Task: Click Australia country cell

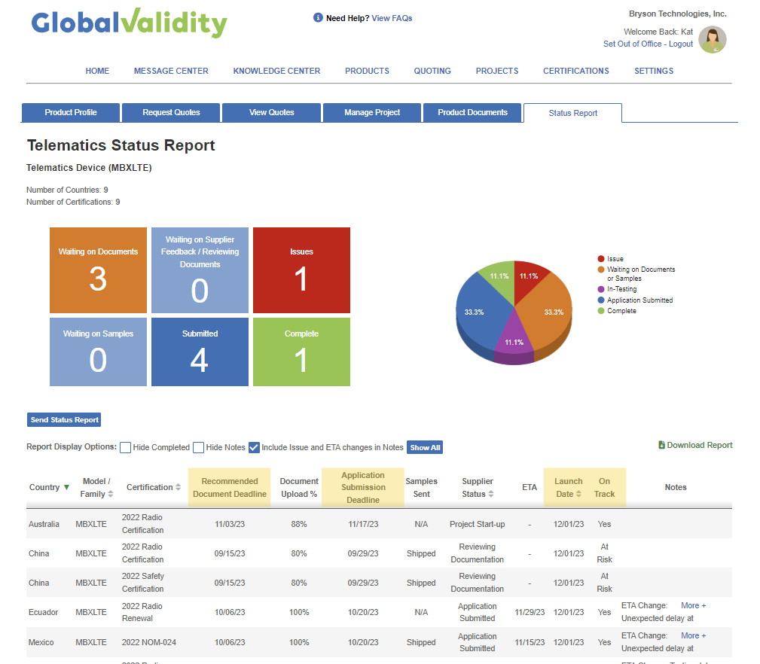Action: coord(44,524)
